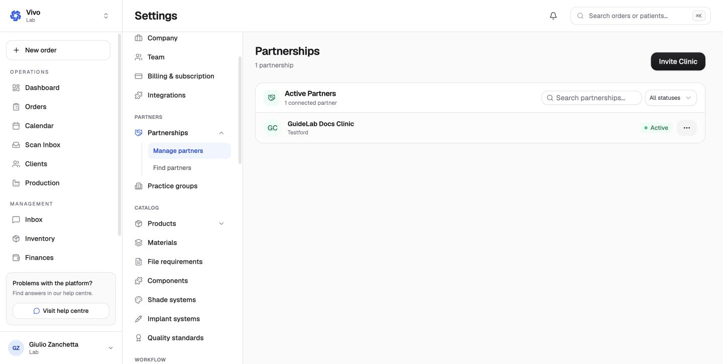Click the GuideLab Docs Clinic name
Screen dimensions: 723x364
pos(321,124)
